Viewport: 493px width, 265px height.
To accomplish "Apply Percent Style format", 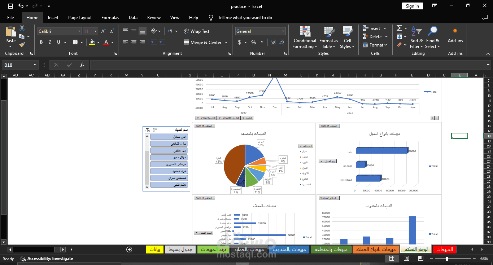I will coord(253,42).
